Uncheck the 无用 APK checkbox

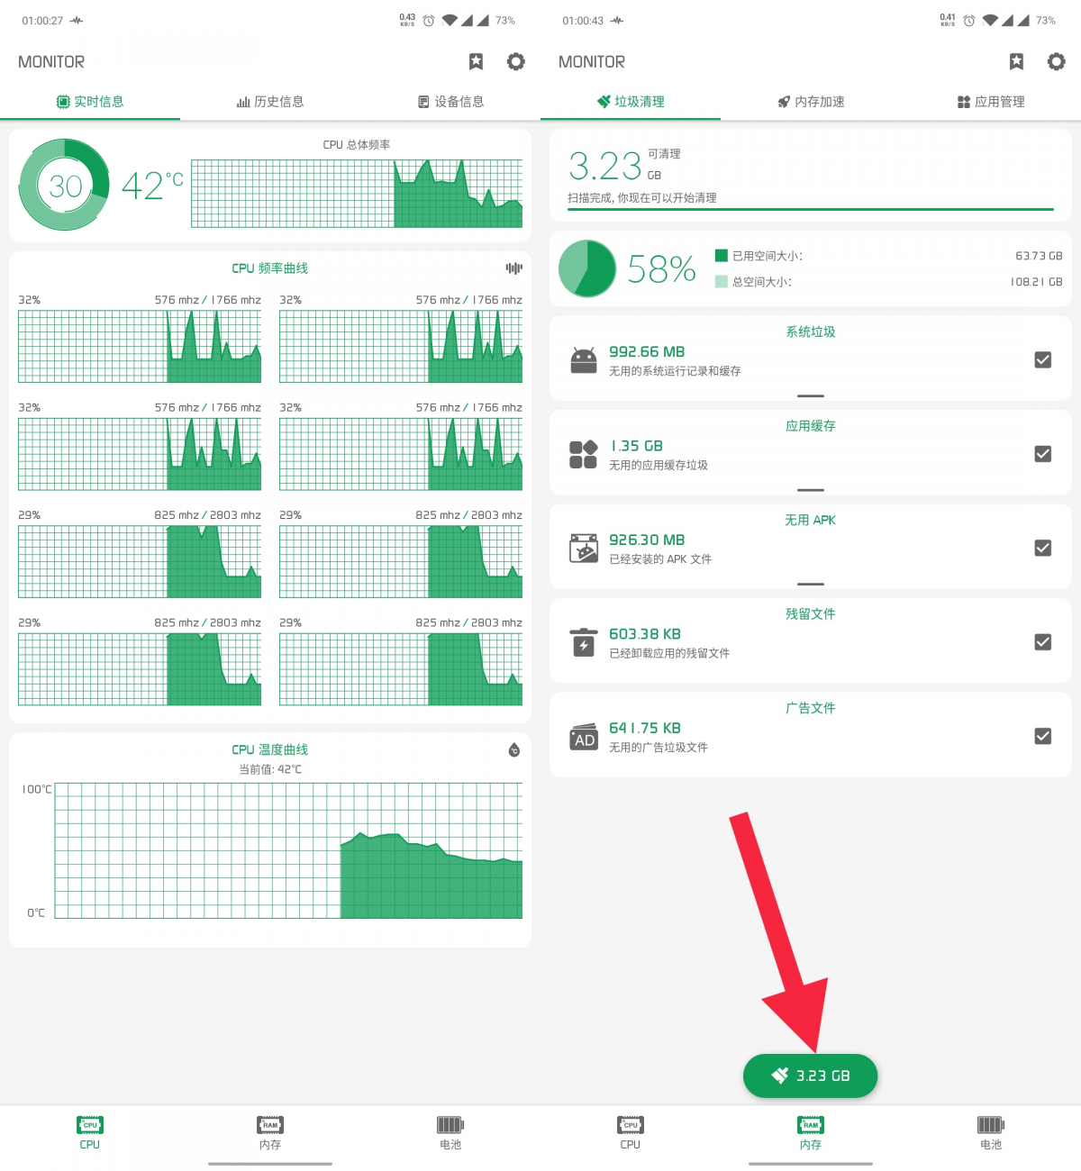1043,548
